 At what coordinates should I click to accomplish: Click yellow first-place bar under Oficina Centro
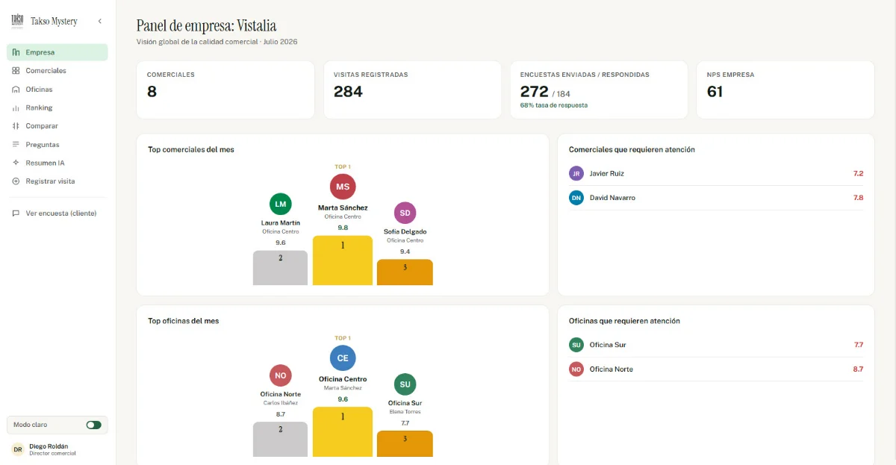coord(343,432)
